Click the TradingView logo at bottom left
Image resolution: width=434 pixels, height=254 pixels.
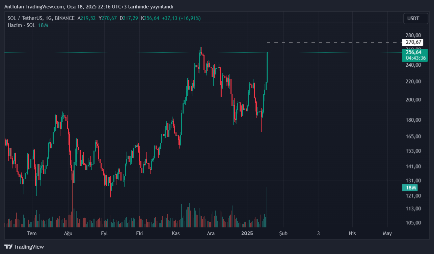pos(24,247)
